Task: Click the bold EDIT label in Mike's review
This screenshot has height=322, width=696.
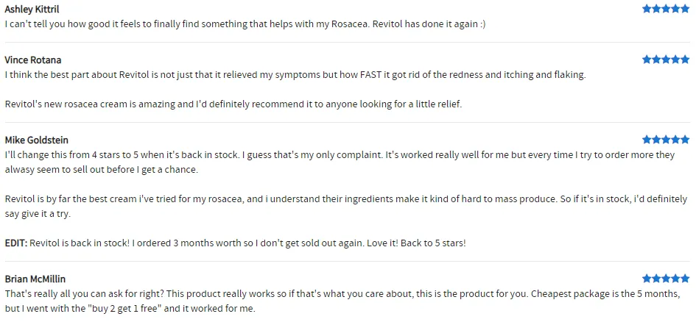Action: pyautogui.click(x=15, y=243)
